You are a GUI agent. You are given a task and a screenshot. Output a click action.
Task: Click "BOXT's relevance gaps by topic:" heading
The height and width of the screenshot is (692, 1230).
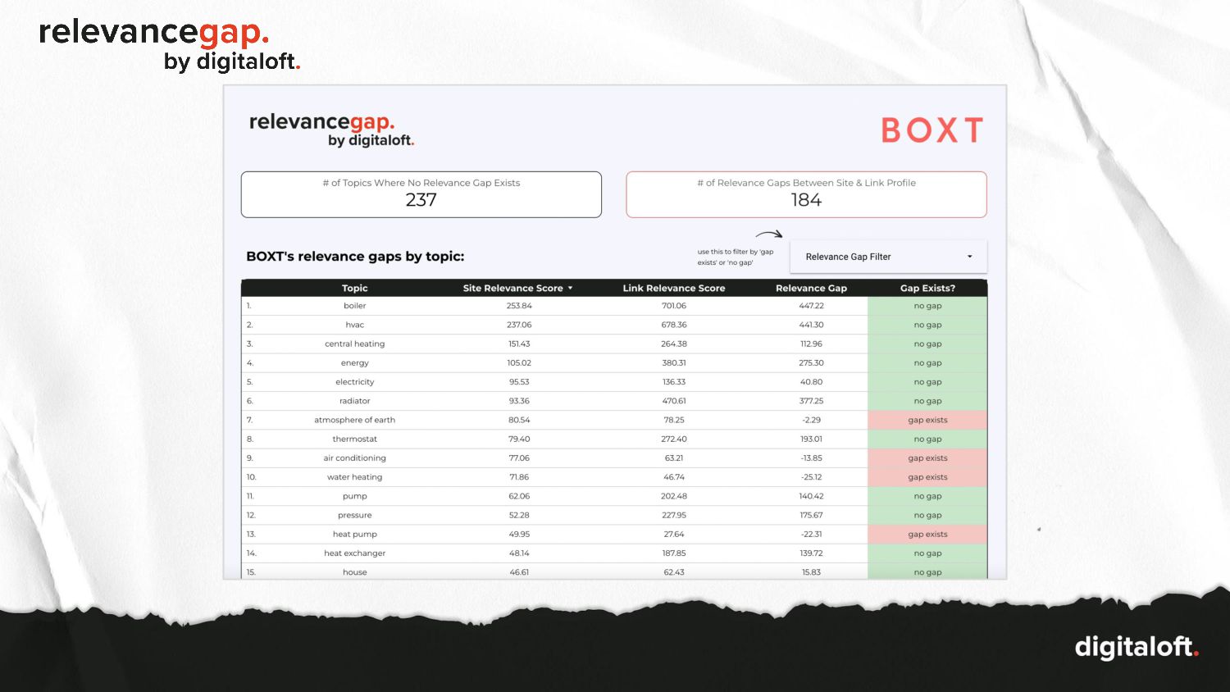point(355,257)
